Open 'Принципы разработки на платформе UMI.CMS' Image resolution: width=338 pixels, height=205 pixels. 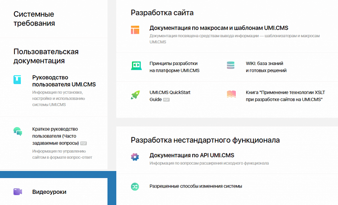(x=174, y=67)
